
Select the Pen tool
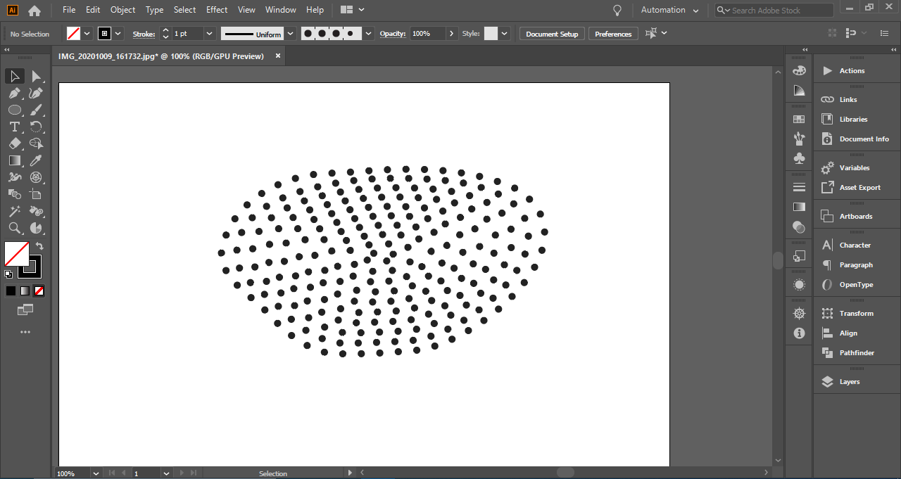click(15, 93)
